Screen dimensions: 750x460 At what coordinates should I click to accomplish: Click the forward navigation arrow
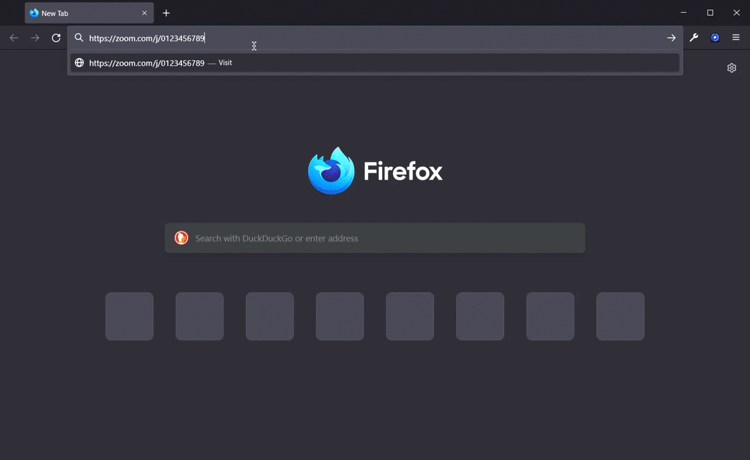coord(35,38)
